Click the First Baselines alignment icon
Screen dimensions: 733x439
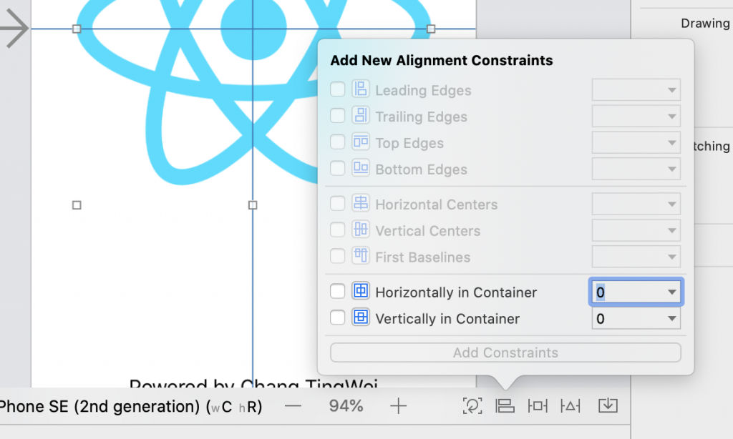361,255
